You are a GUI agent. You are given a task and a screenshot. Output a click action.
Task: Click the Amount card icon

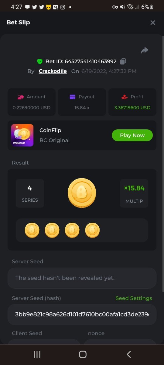click(x=21, y=97)
